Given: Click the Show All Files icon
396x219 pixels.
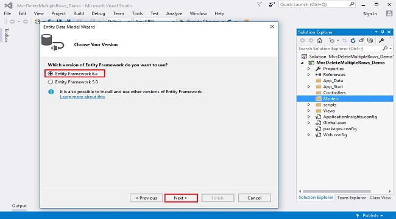Looking at the screenshot, I should 370,40.
